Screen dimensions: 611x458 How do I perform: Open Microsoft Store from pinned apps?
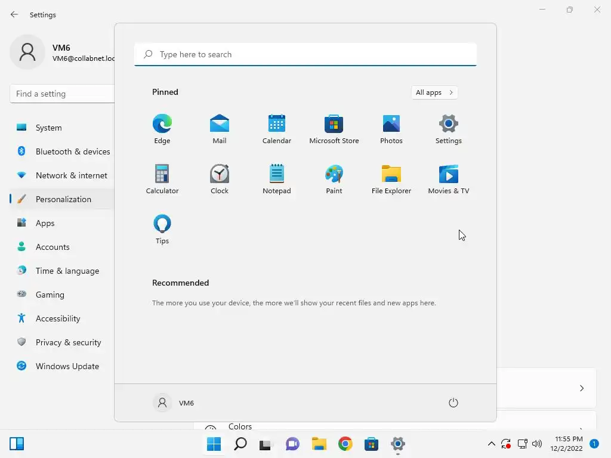(x=334, y=129)
